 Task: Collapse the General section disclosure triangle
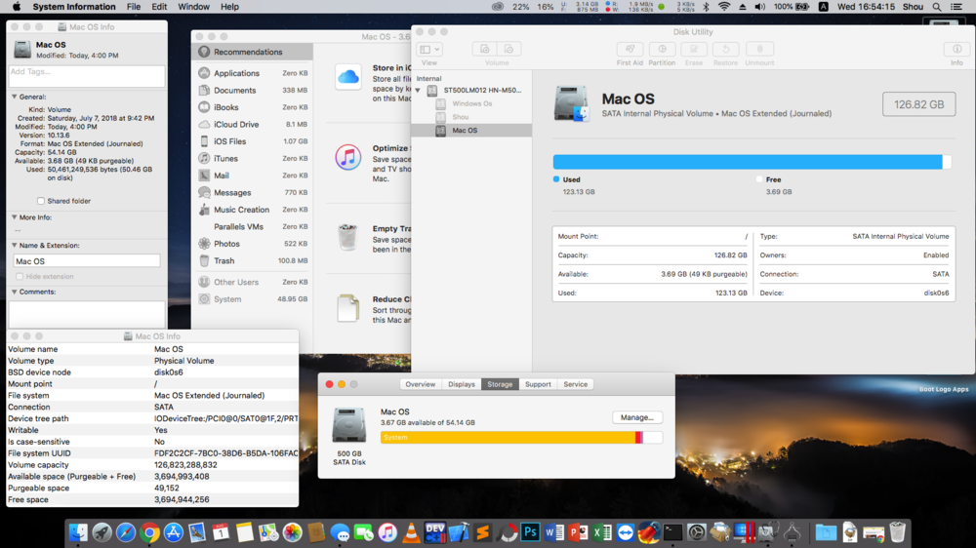15,98
